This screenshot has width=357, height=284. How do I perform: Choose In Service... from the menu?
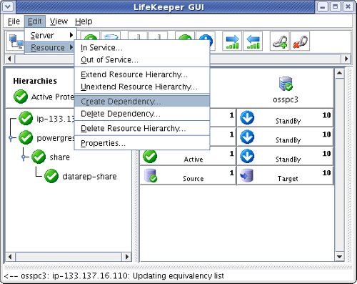tap(142, 47)
